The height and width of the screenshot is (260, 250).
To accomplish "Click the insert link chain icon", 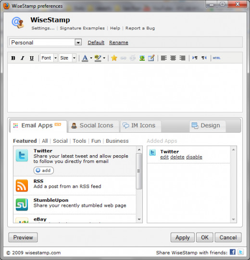I will click(123, 58).
